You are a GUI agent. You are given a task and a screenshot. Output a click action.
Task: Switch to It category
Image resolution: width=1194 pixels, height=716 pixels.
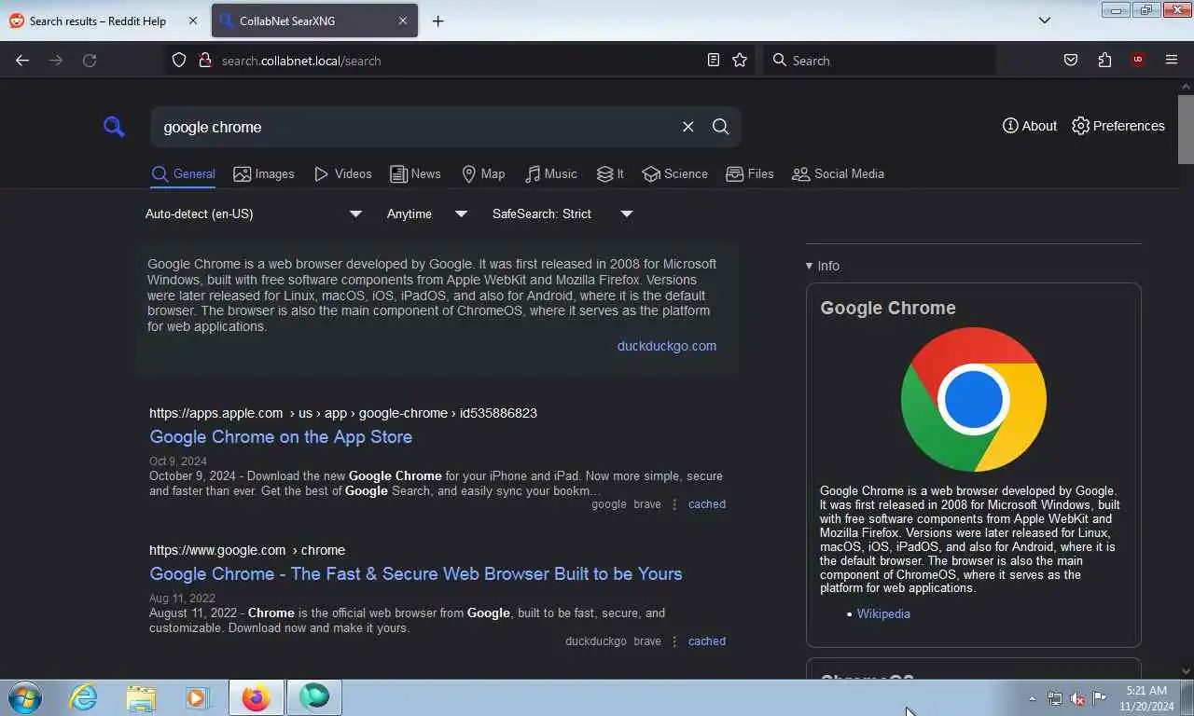coord(610,173)
